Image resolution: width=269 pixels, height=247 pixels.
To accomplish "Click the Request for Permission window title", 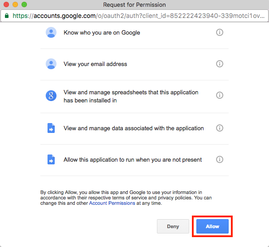I will [134, 4].
